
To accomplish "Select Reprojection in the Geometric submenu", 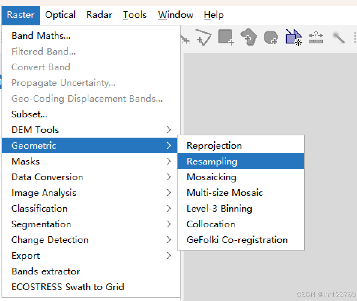I will [241, 145].
